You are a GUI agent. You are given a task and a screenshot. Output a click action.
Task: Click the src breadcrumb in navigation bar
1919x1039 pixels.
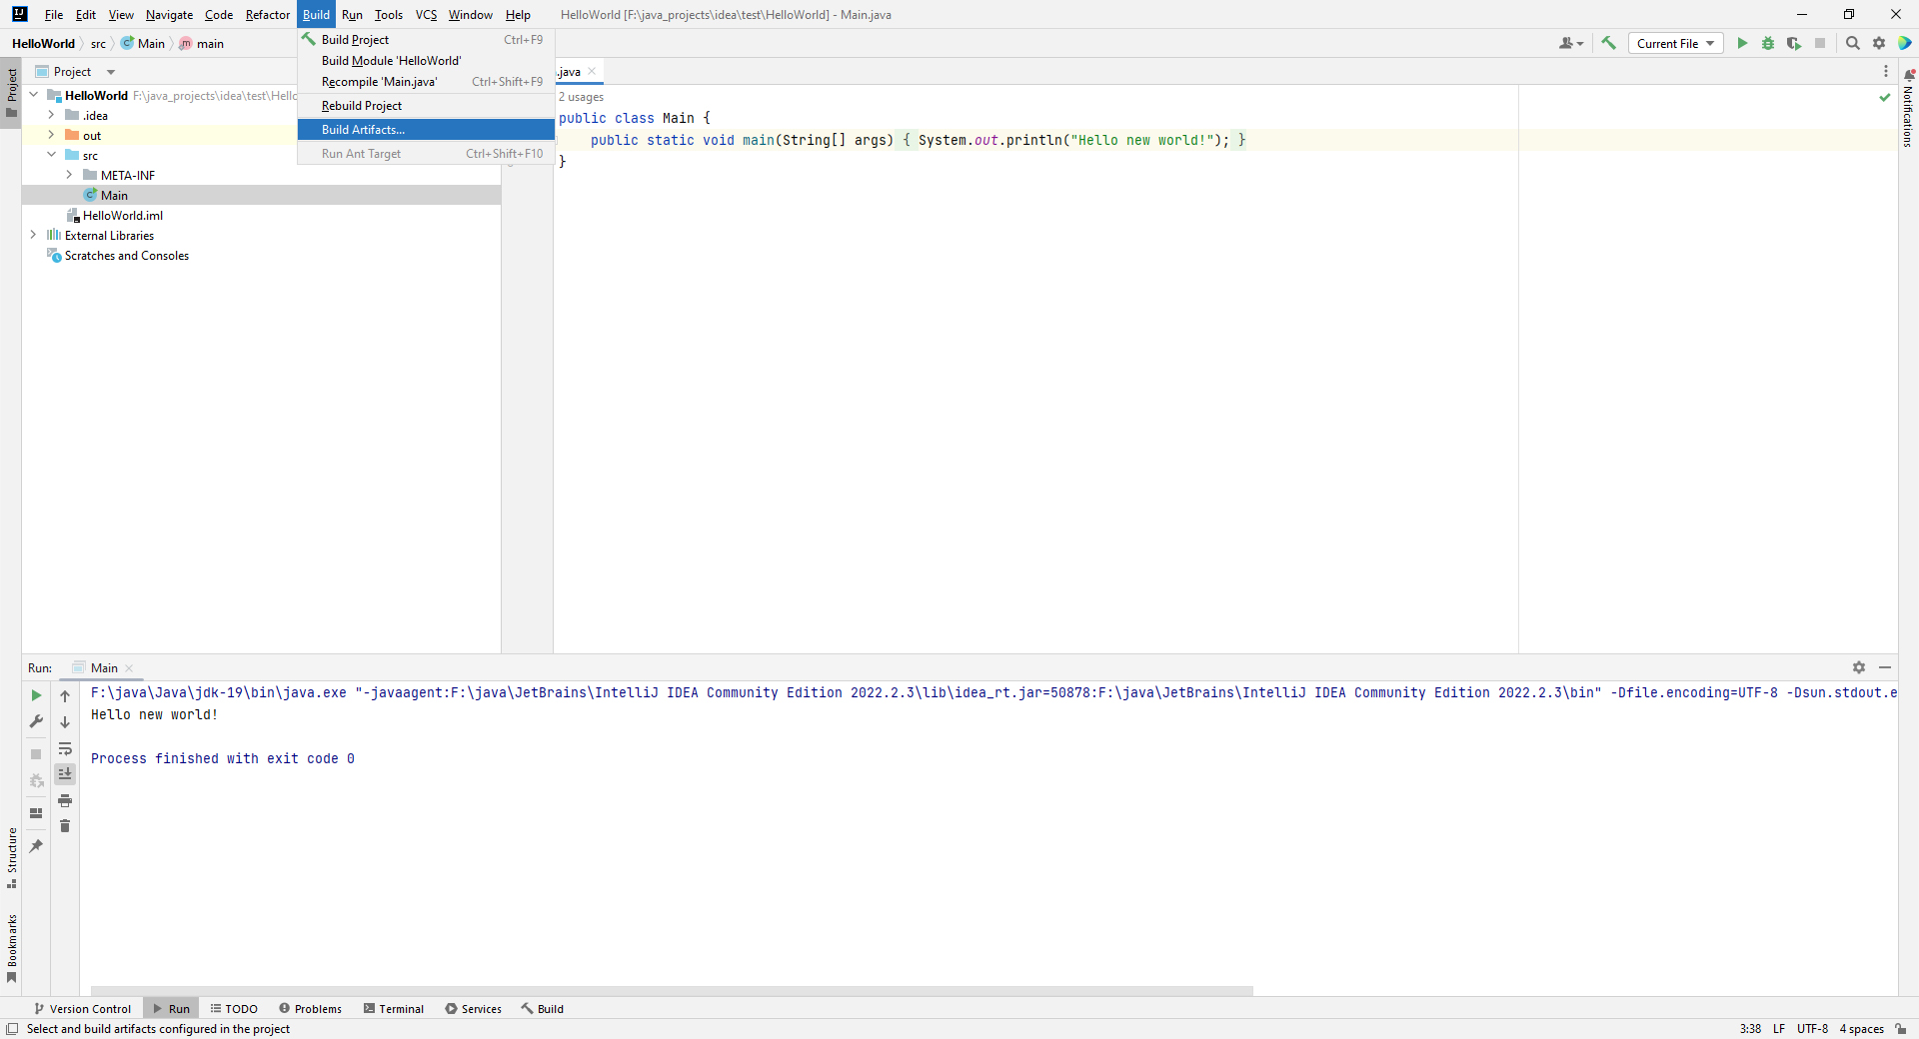[98, 44]
